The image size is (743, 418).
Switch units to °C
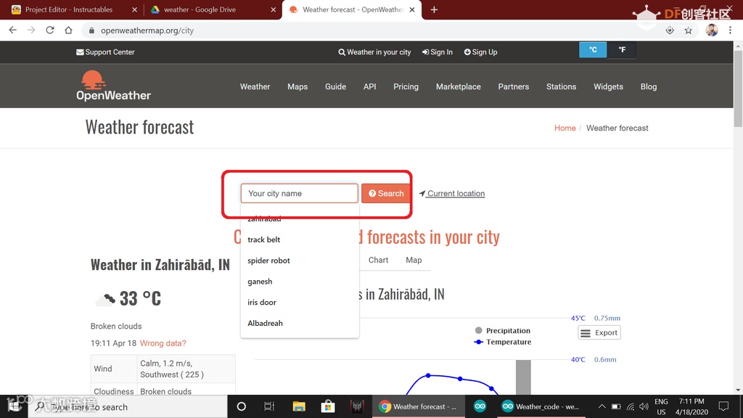(x=593, y=50)
